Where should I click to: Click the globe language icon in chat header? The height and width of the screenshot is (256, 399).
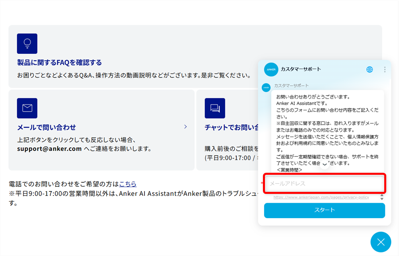click(x=369, y=69)
